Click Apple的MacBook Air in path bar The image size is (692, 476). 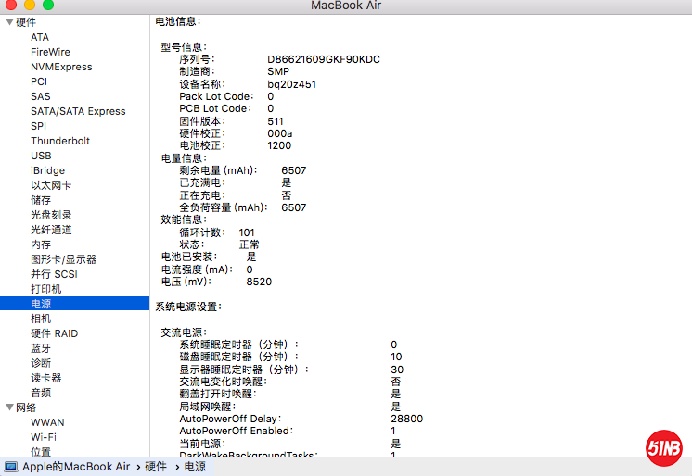[x=76, y=467]
